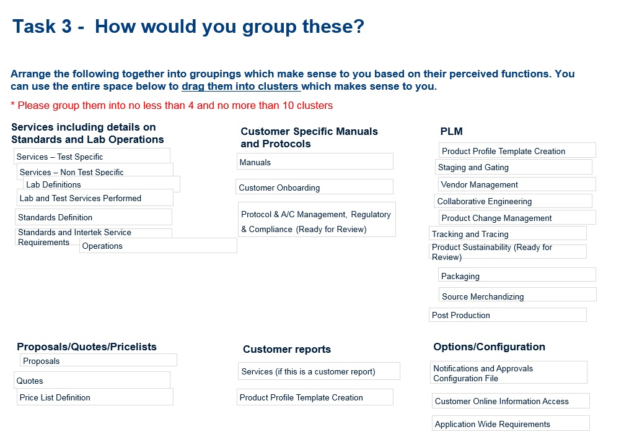Select the "Staging and Gating" card
Screen dimensions: 629x445
point(514,167)
